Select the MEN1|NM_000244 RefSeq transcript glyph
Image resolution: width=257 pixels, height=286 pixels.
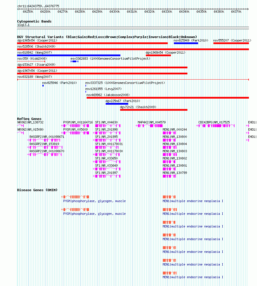(169, 133)
